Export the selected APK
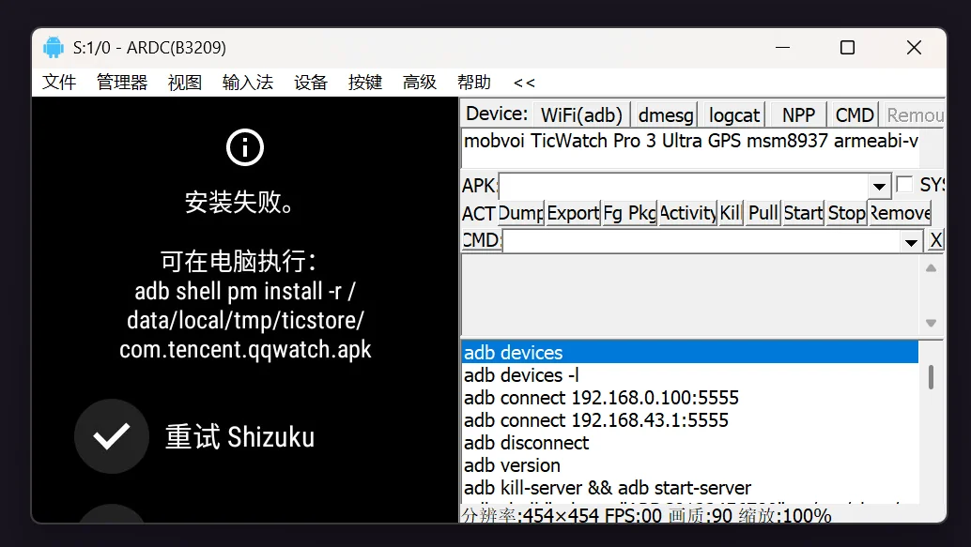Image resolution: width=971 pixels, height=547 pixels. [573, 213]
